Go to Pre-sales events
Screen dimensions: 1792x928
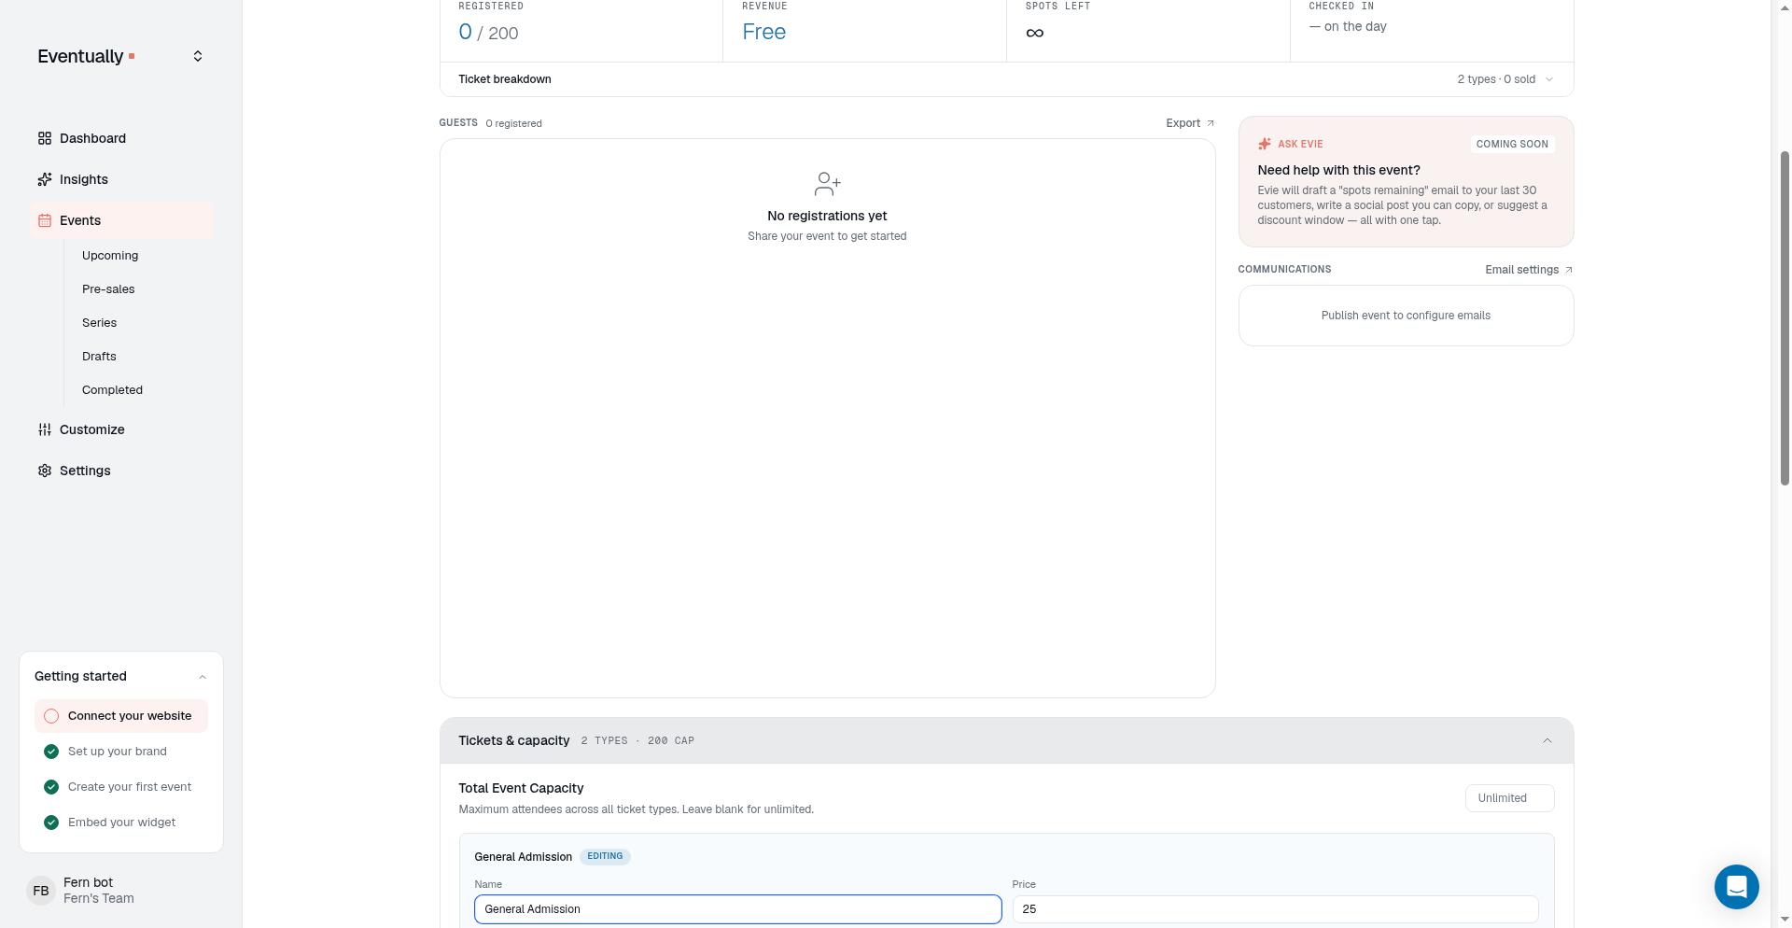(x=108, y=289)
